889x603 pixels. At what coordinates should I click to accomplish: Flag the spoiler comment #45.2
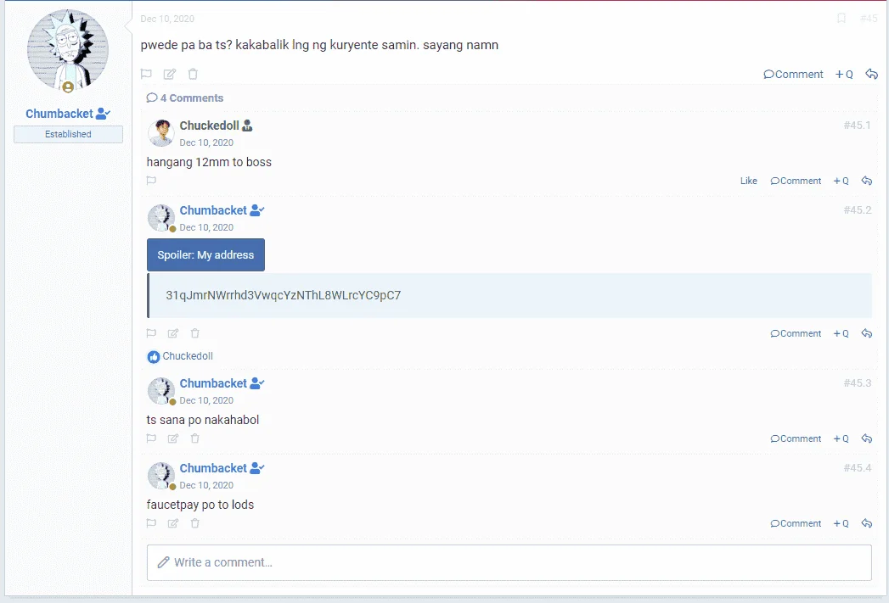pyautogui.click(x=151, y=333)
